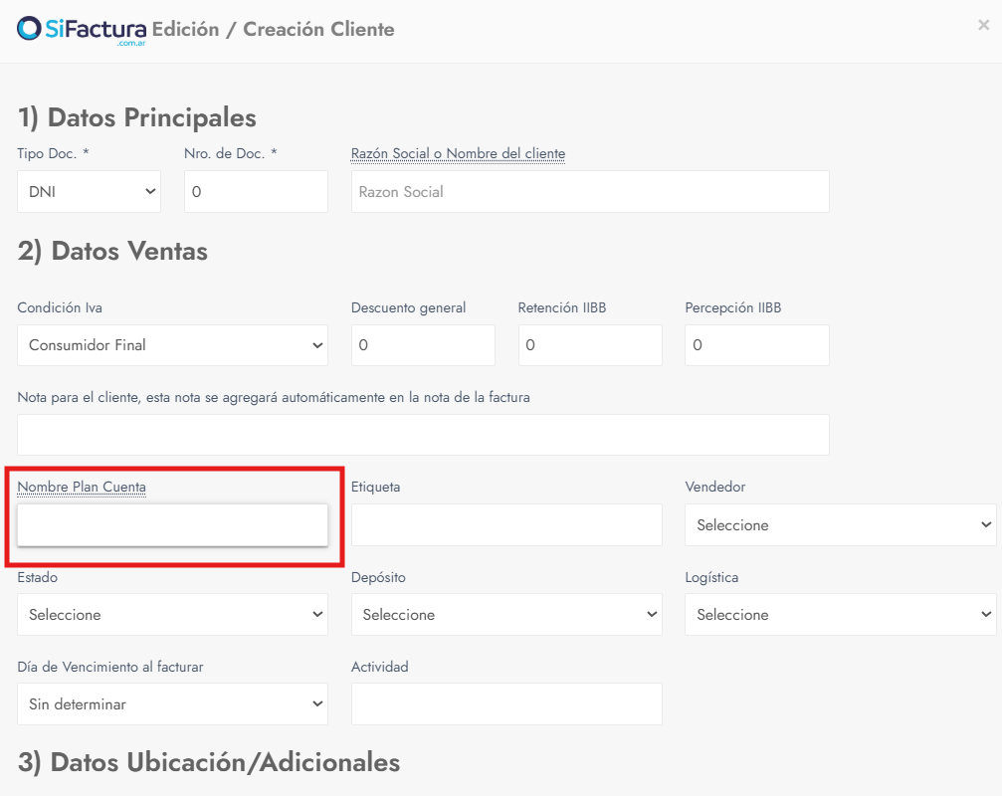Screen dimensions: 1002x796
Task: Focus the Nota para el cliente field
Action: coord(423,435)
